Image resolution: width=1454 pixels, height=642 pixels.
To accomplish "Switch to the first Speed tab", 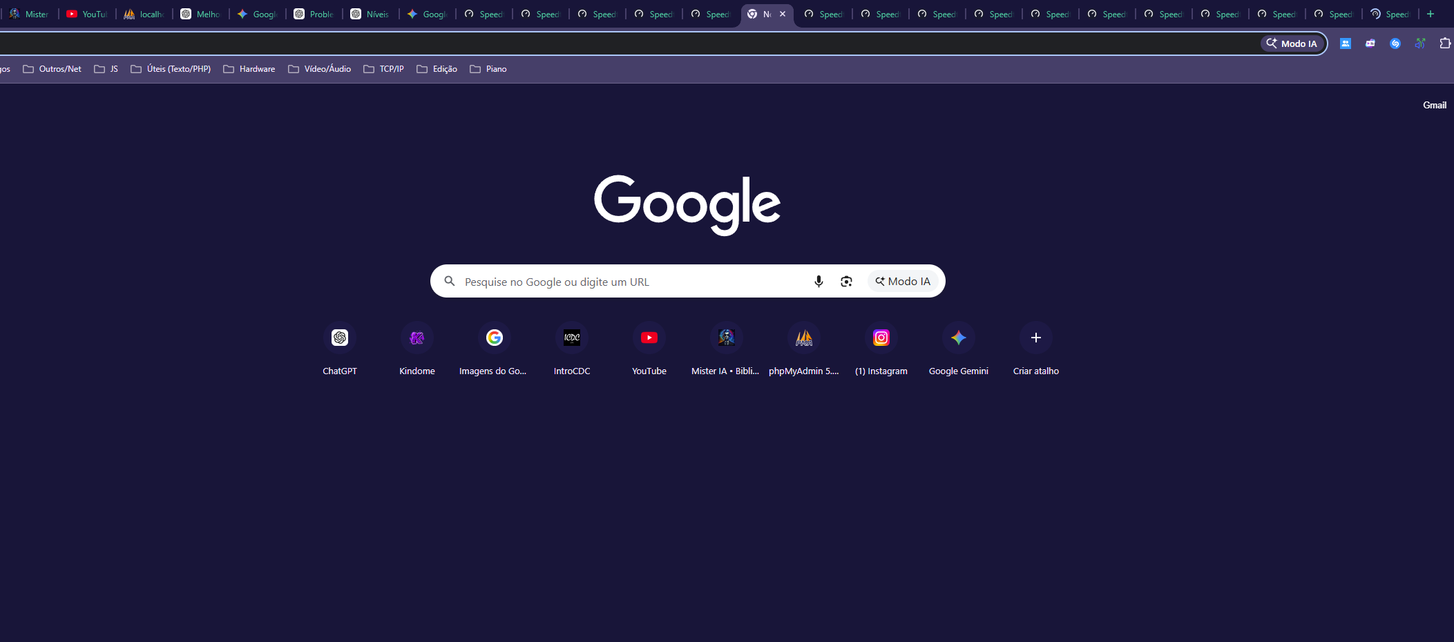I will click(484, 14).
